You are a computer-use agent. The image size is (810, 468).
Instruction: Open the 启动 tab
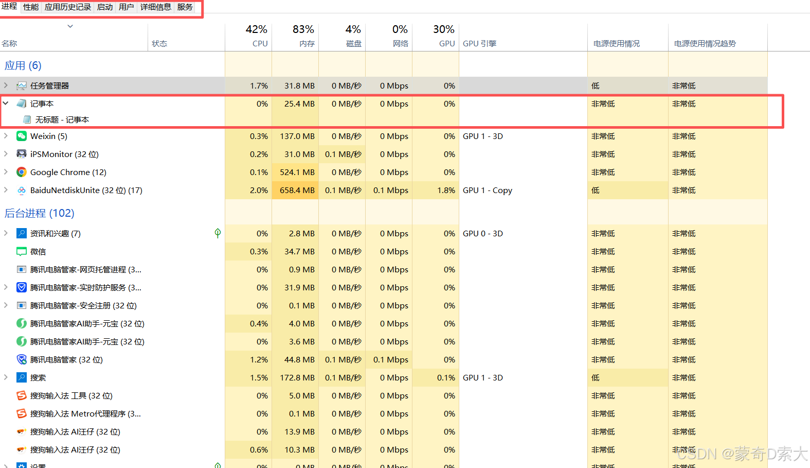[105, 7]
